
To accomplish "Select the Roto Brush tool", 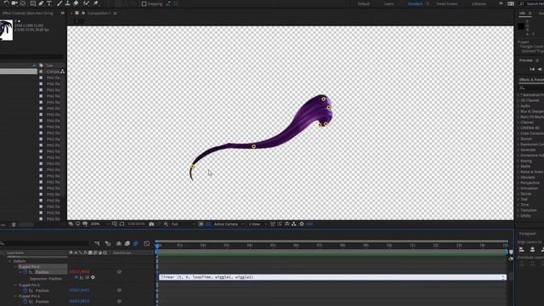I will 86,3.
